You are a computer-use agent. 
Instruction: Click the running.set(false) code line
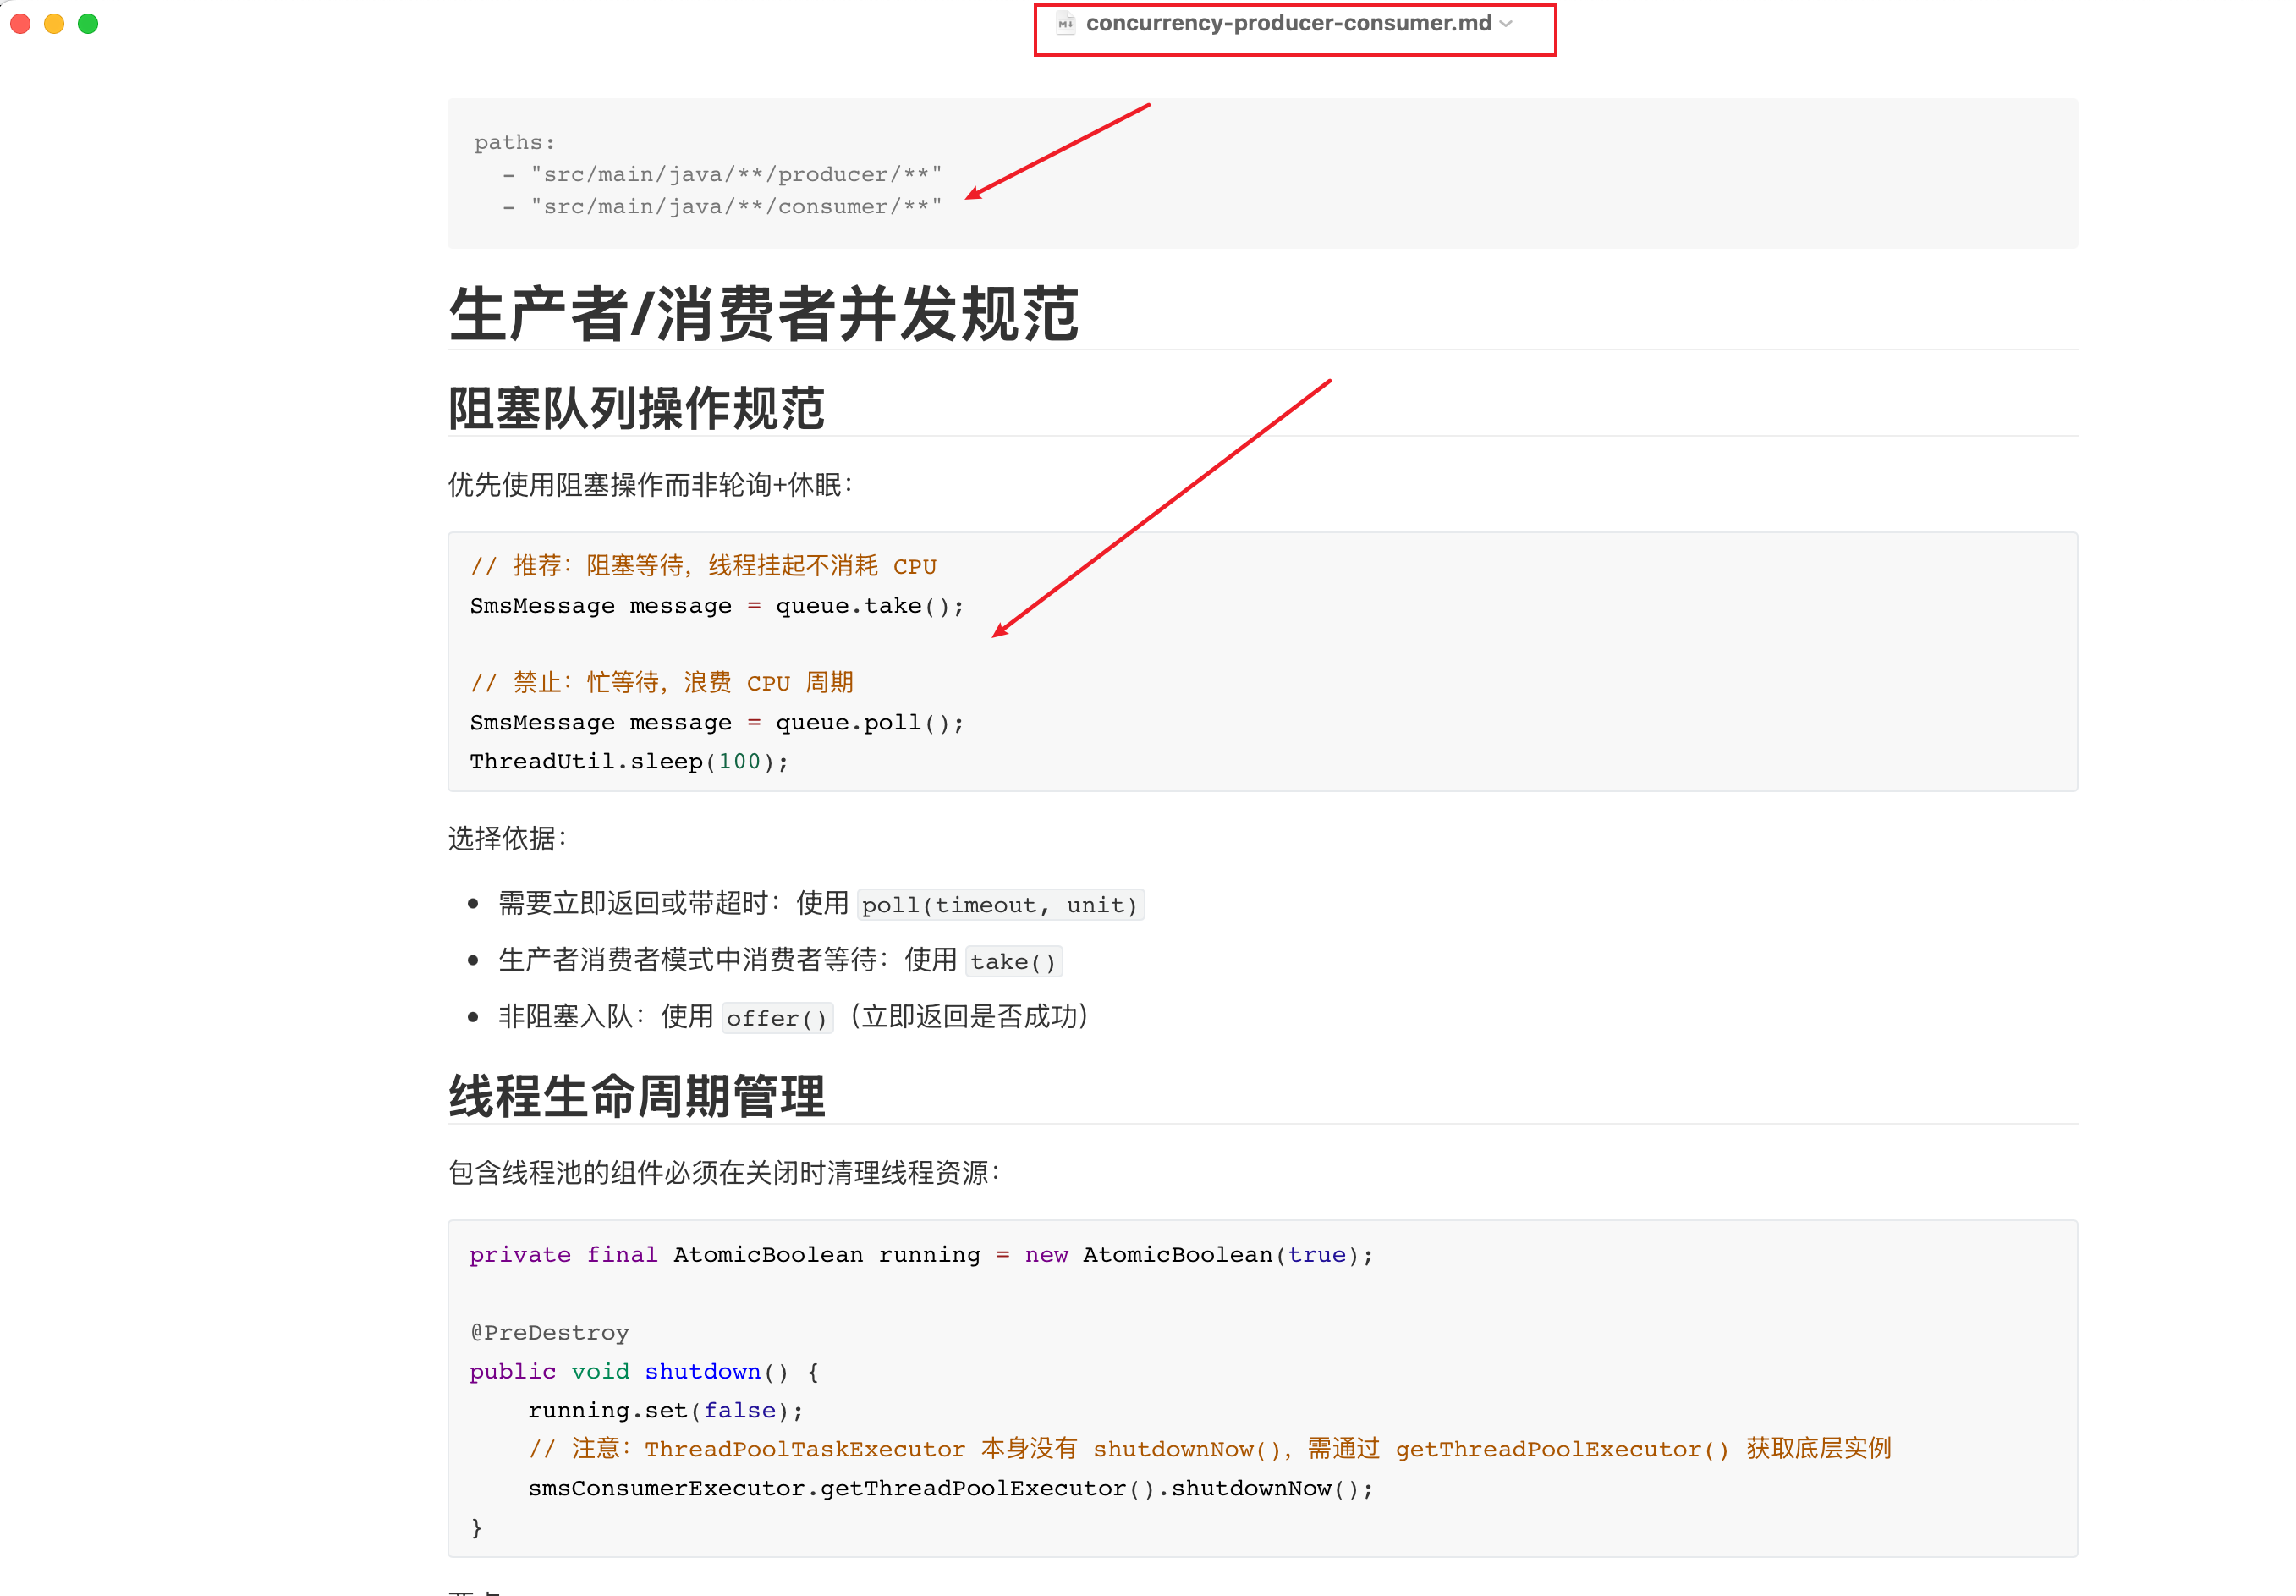click(666, 1410)
